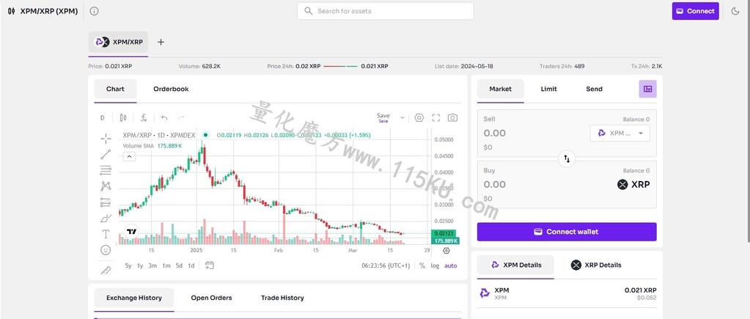750x319 pixels.
Task: Focus the Search for assets field
Action: [386, 11]
